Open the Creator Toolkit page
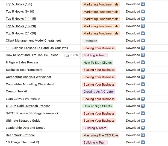The image size is (168, 146). click(x=16, y=91)
